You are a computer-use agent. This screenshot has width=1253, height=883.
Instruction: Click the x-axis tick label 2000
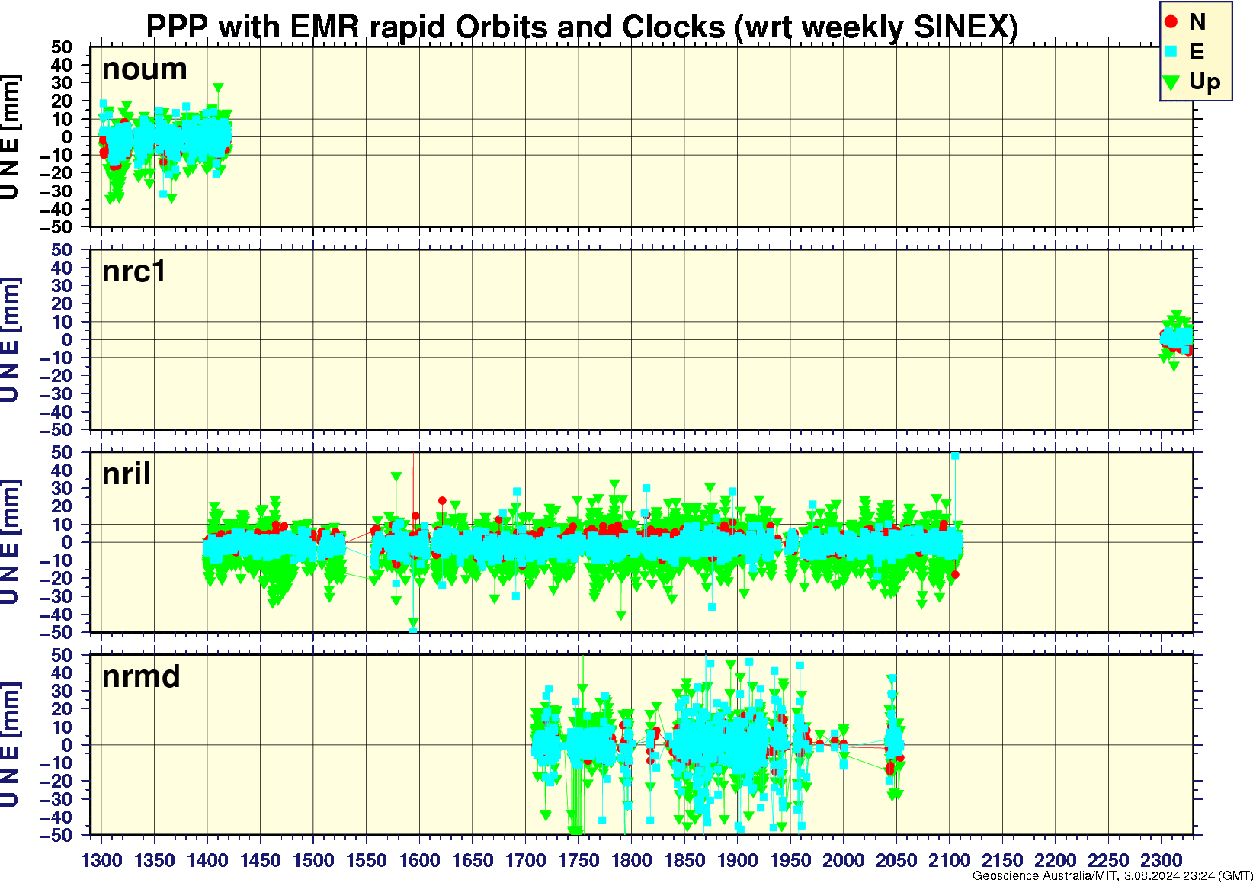tap(843, 860)
